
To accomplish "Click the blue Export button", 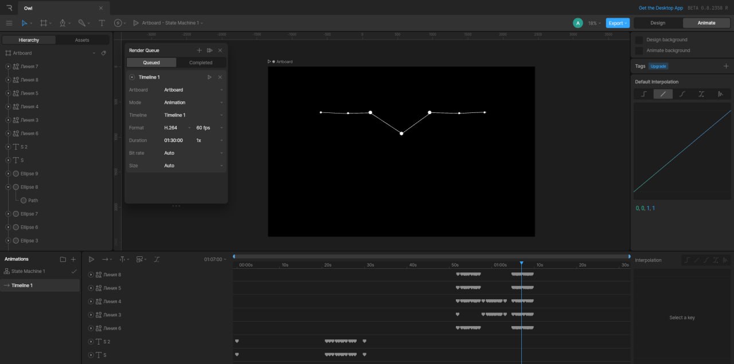I will pyautogui.click(x=617, y=23).
